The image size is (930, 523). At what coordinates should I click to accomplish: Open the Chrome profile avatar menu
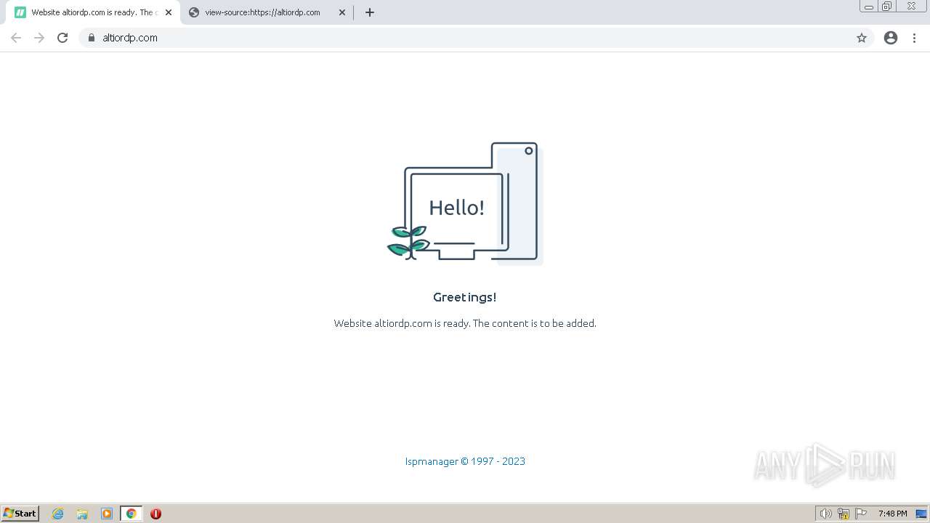(x=891, y=38)
